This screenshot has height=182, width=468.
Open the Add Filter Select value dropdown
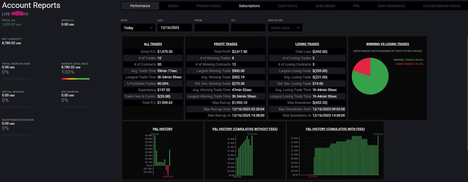pyautogui.click(x=285, y=28)
